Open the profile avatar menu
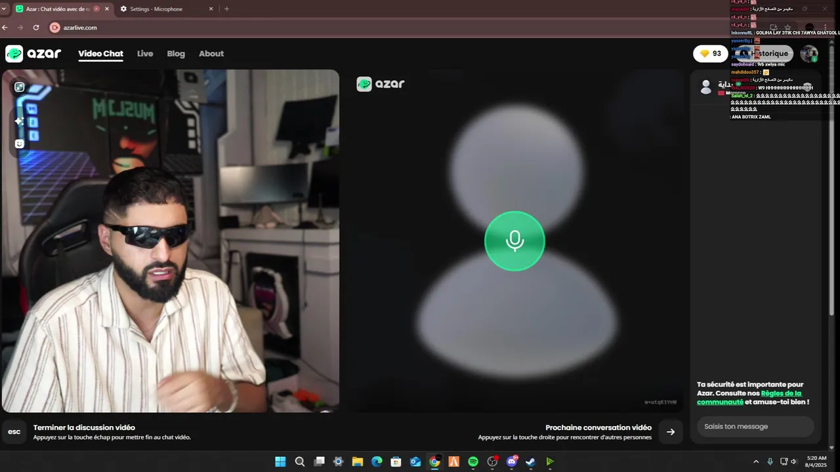Screen dimensions: 840x472 tap(808, 54)
